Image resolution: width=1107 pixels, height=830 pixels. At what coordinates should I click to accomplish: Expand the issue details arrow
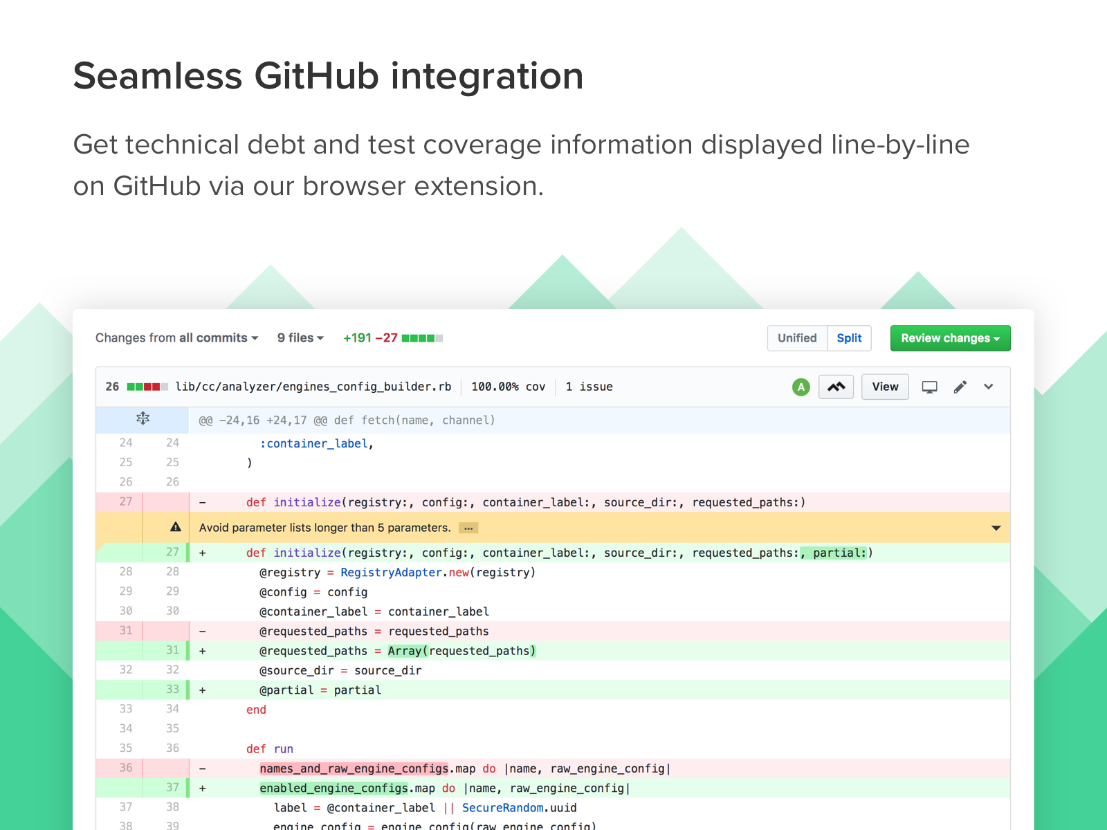[996, 528]
